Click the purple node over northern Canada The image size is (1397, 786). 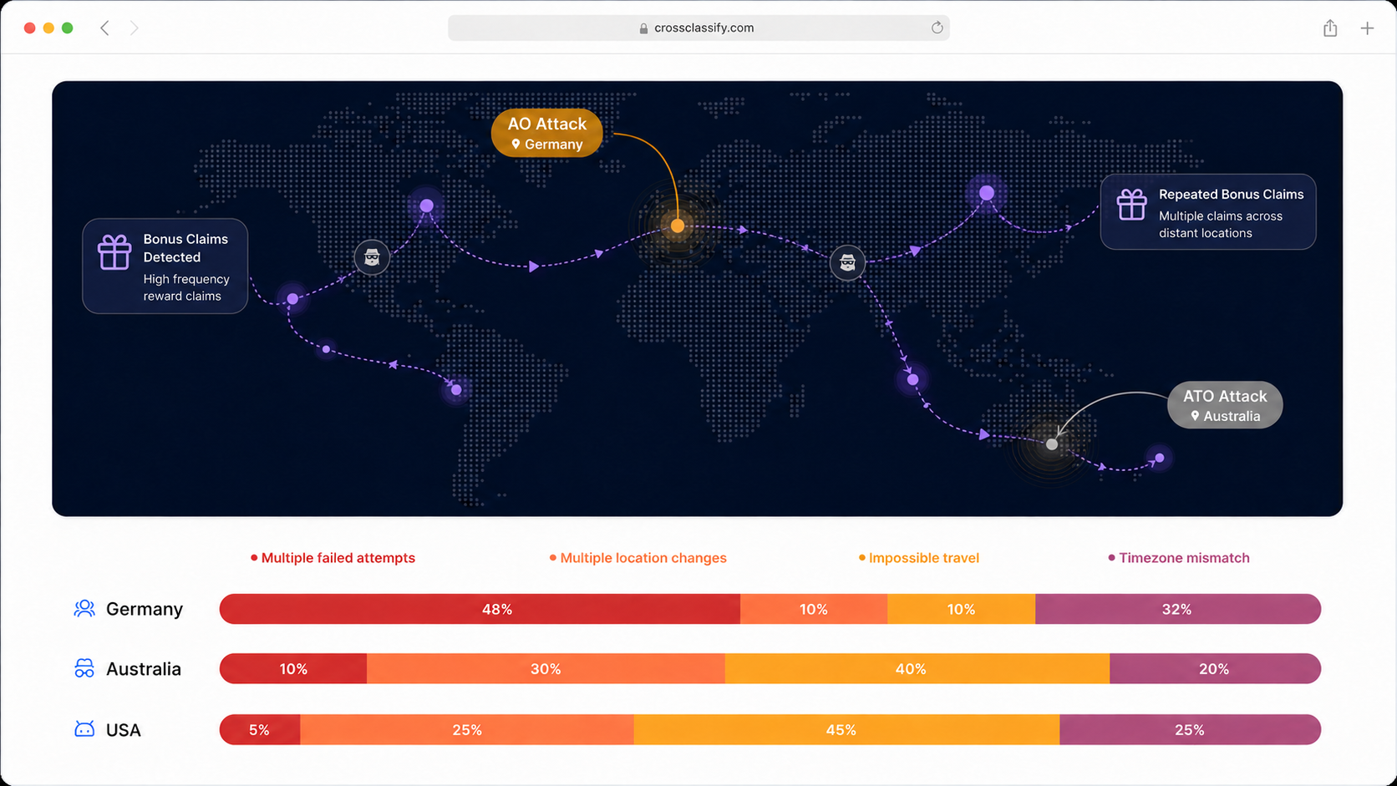tap(427, 205)
